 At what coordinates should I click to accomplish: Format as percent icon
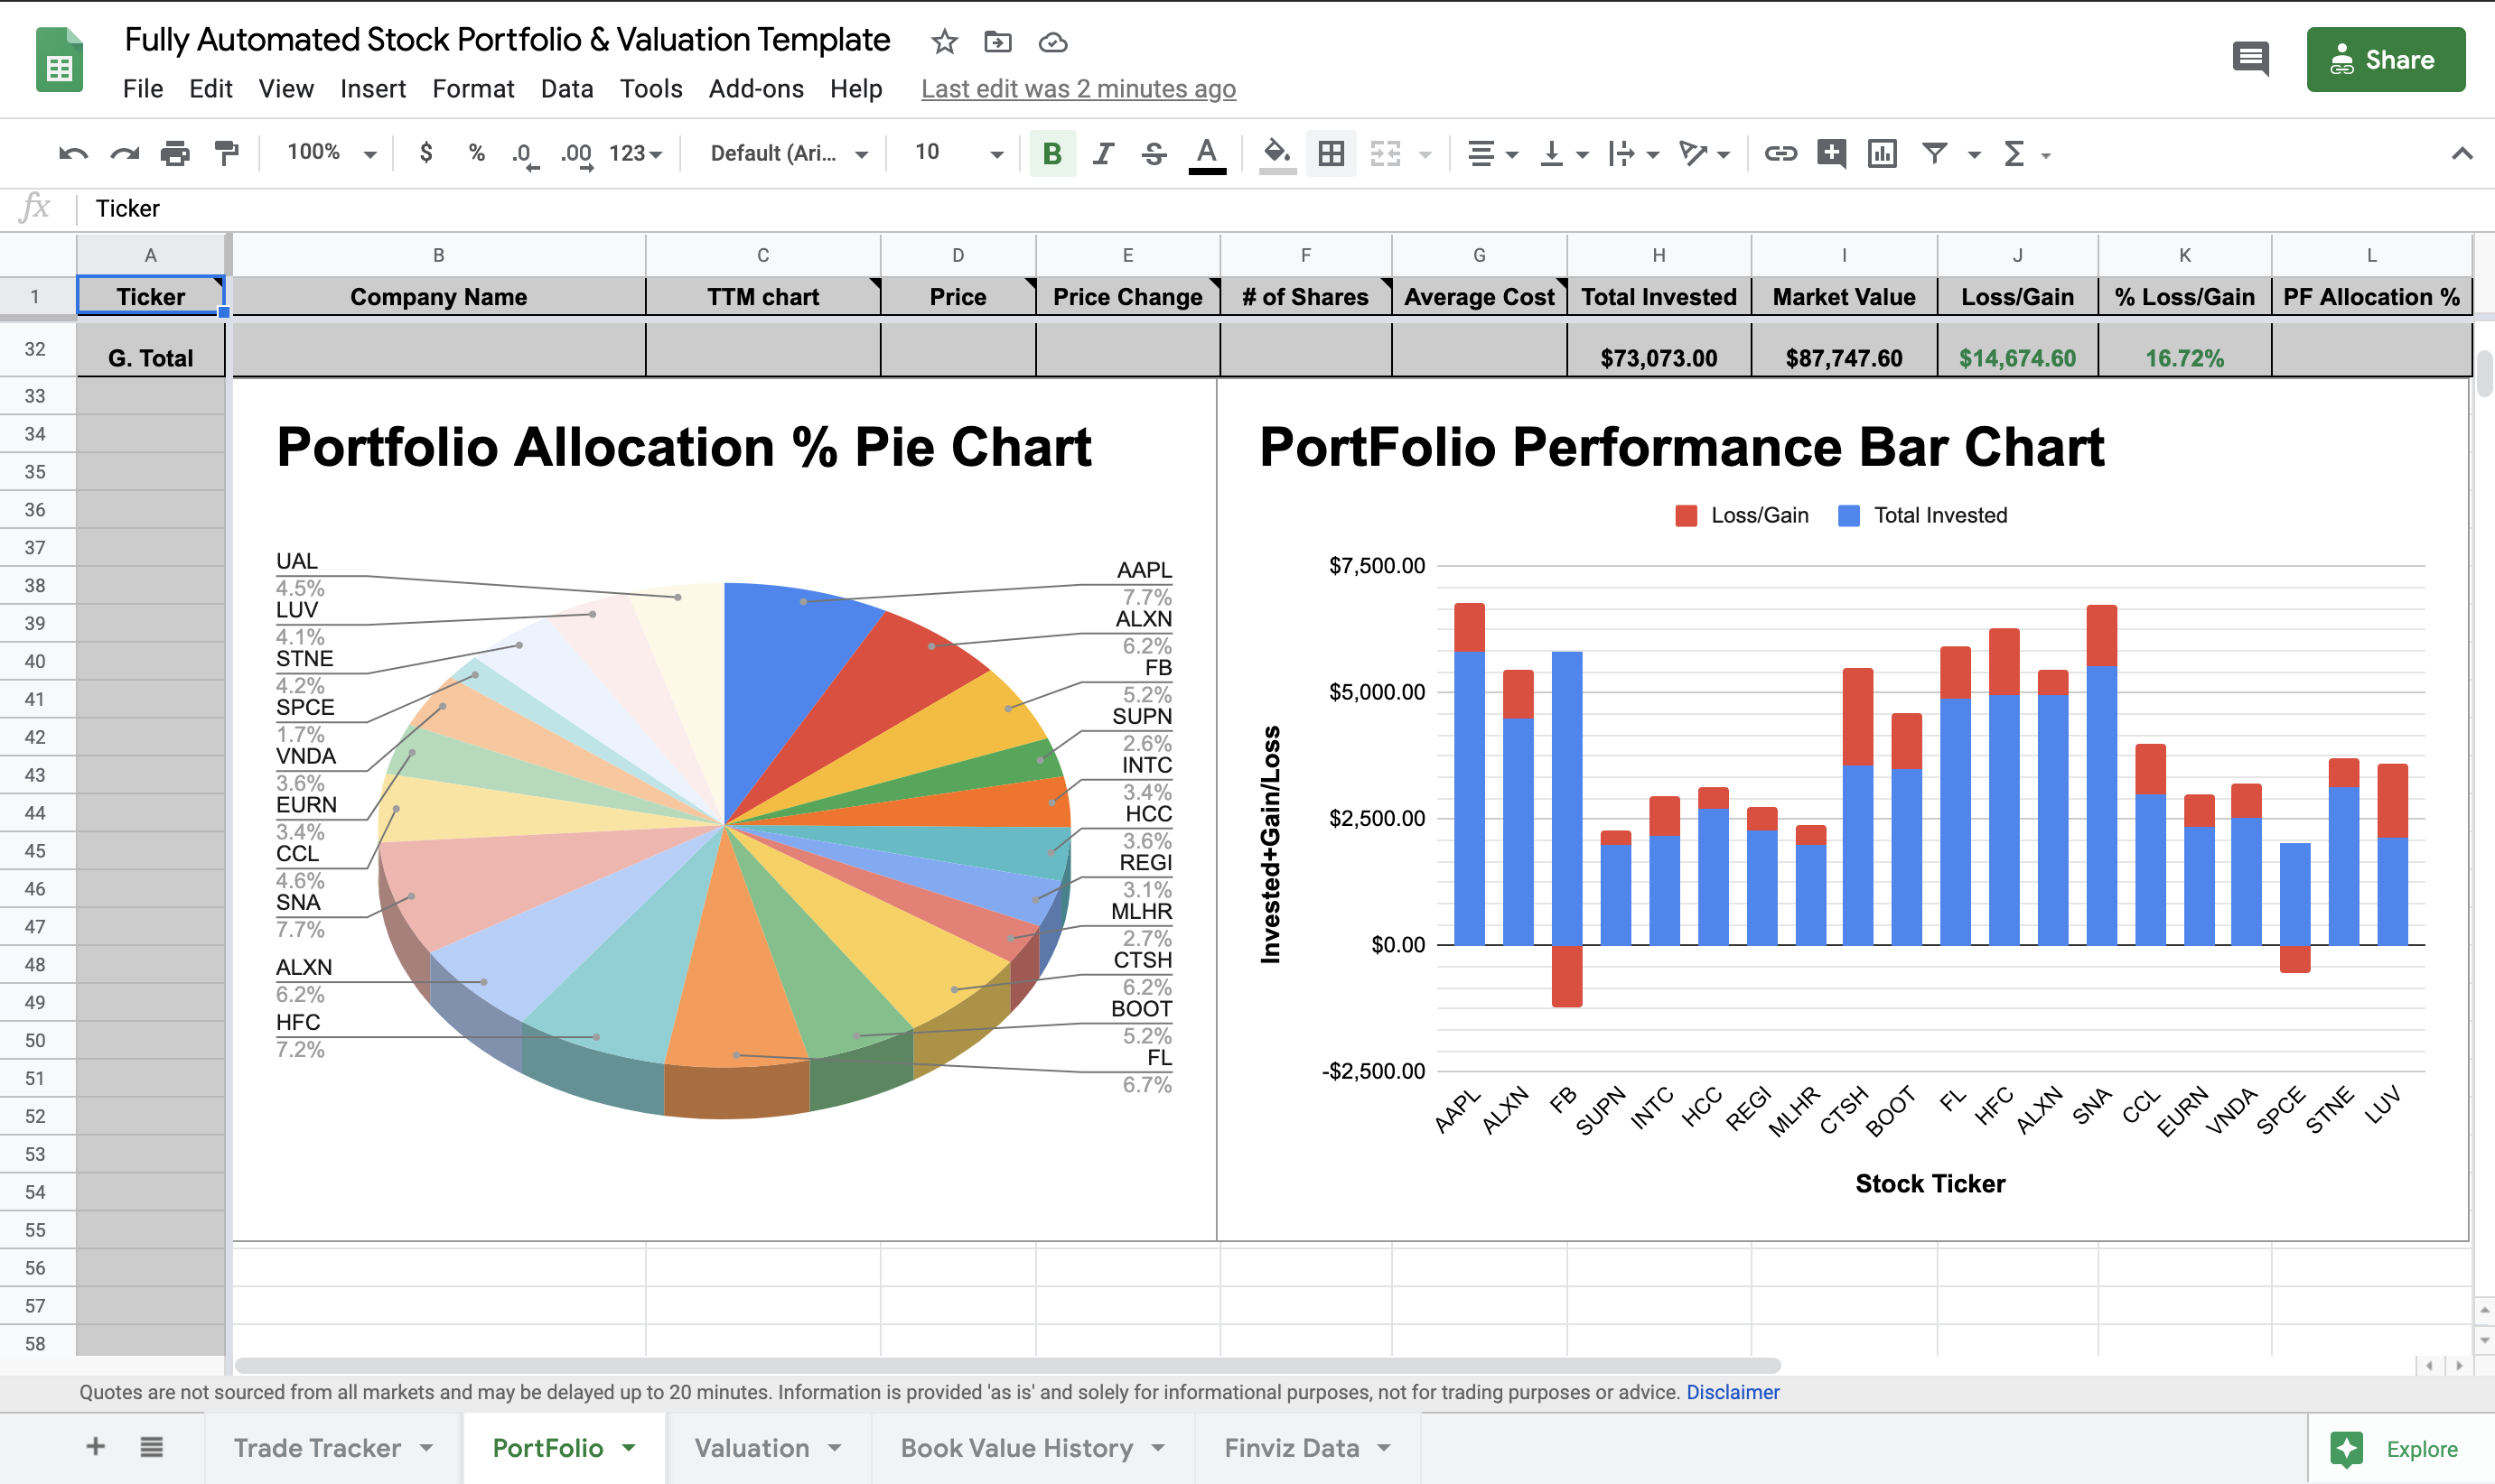coord(476,153)
